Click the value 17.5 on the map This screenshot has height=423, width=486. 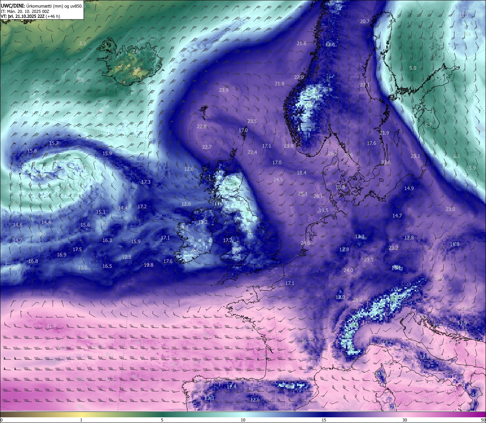(x=77, y=249)
